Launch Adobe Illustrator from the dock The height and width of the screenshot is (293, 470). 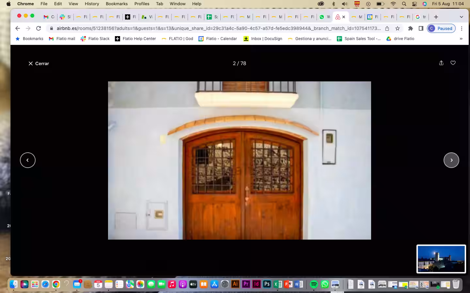click(x=235, y=284)
